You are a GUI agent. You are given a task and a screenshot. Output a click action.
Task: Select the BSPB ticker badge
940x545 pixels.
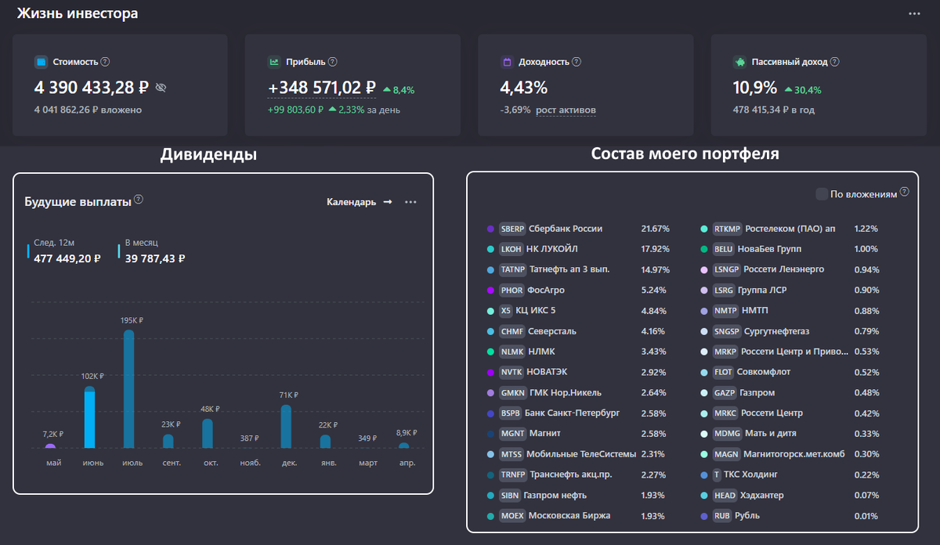click(x=511, y=413)
